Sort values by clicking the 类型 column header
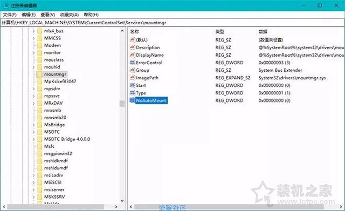 tap(219, 32)
